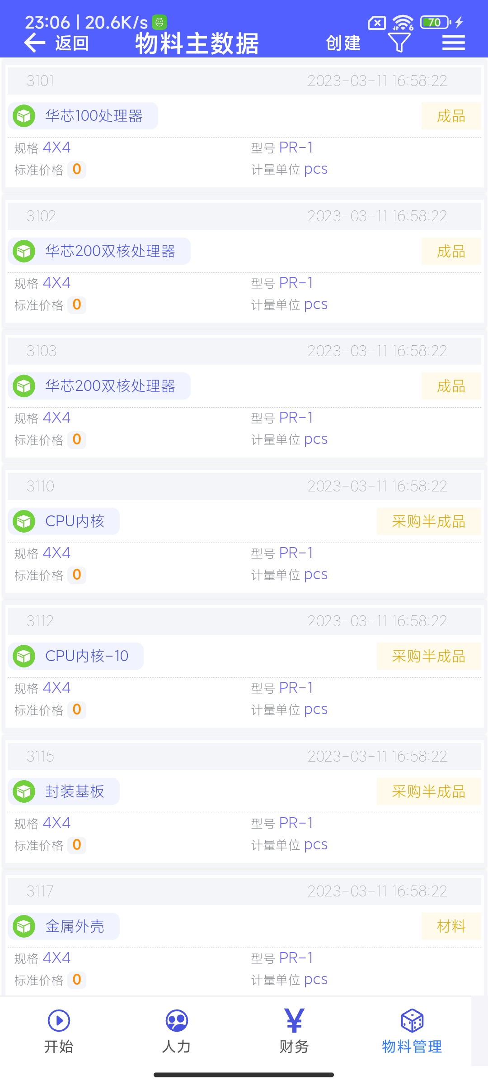Open the card header numbered 3103

point(244,351)
